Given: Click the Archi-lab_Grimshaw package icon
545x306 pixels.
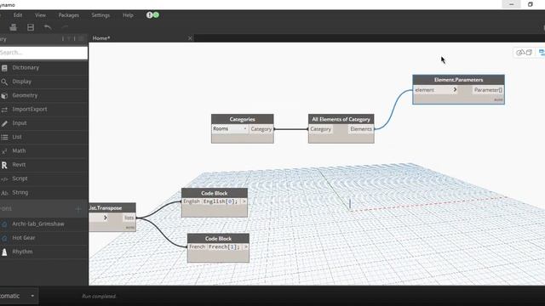Looking at the screenshot, I should pos(4,224).
